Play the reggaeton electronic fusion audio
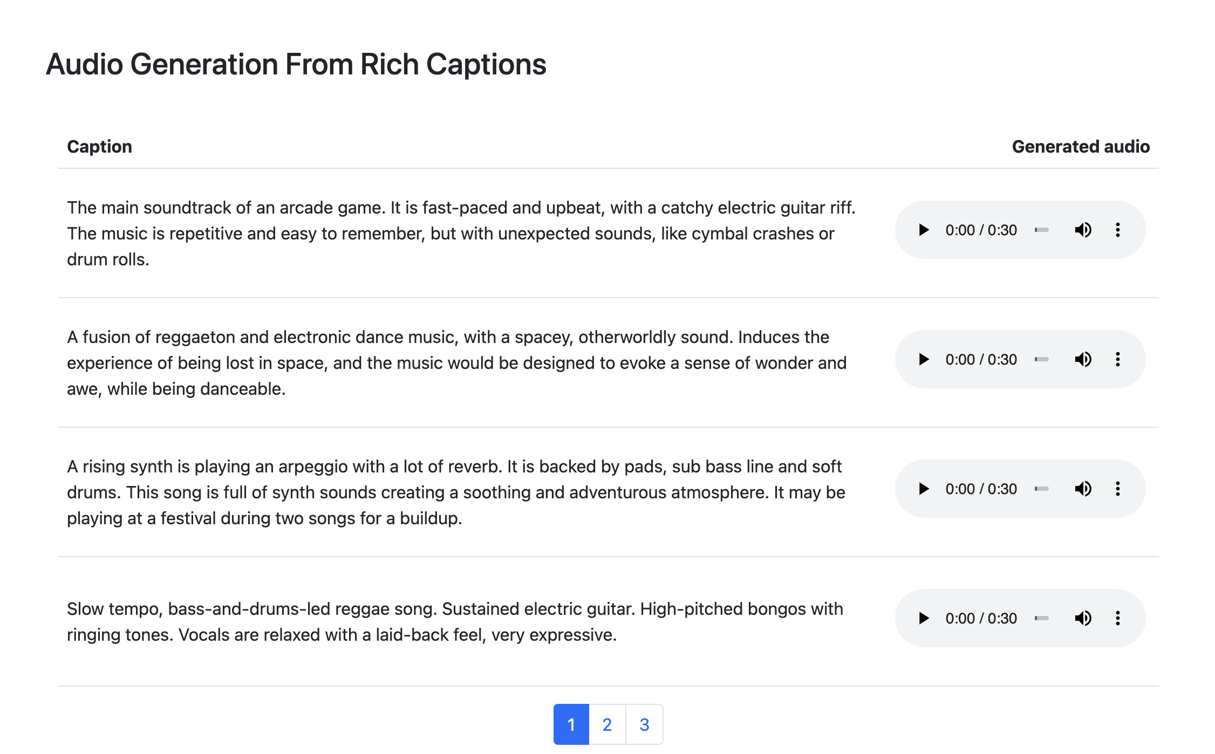The height and width of the screenshot is (754, 1215). [924, 359]
